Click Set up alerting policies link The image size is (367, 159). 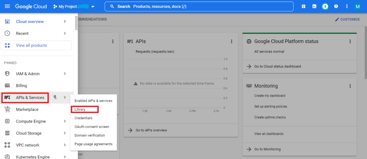click(x=271, y=106)
